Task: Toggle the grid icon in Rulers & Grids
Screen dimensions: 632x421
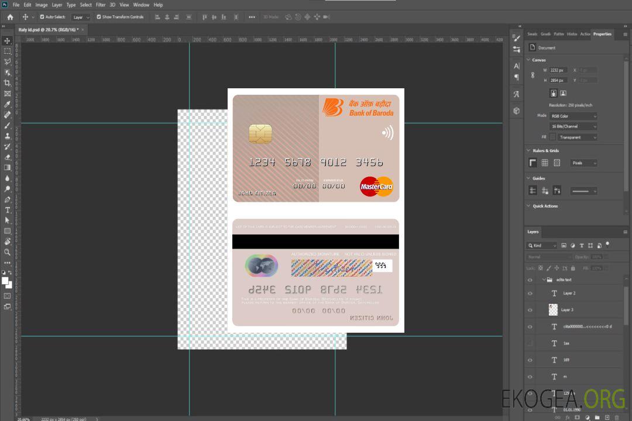Action: tap(545, 163)
